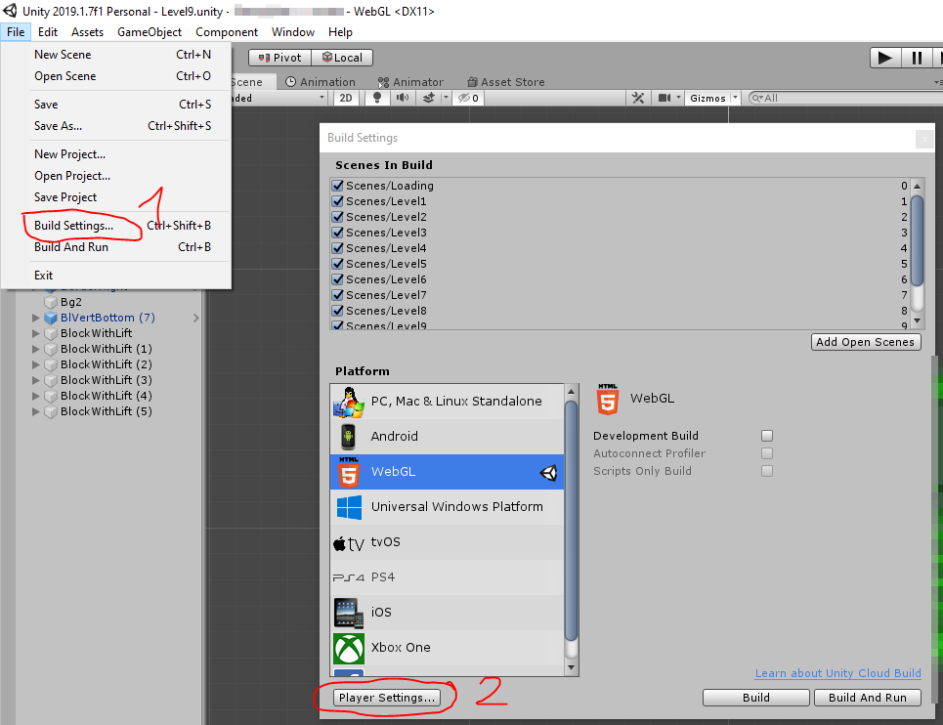The height and width of the screenshot is (725, 943).
Task: Click the scene search field showing All
Action: pyautogui.click(x=845, y=98)
